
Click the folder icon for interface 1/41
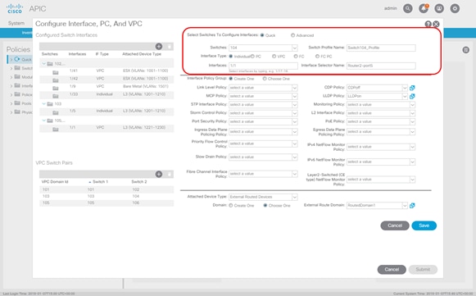[x=56, y=72]
